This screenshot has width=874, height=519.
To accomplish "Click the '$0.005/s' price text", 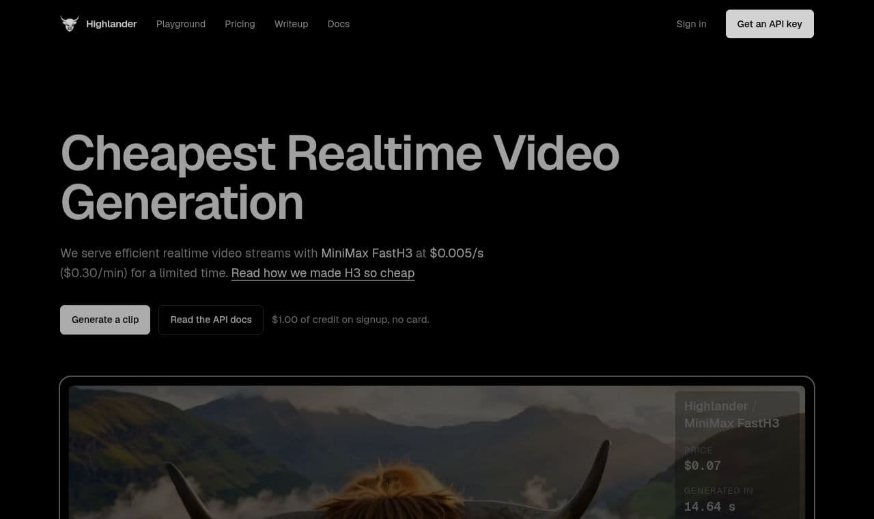I will [x=457, y=253].
